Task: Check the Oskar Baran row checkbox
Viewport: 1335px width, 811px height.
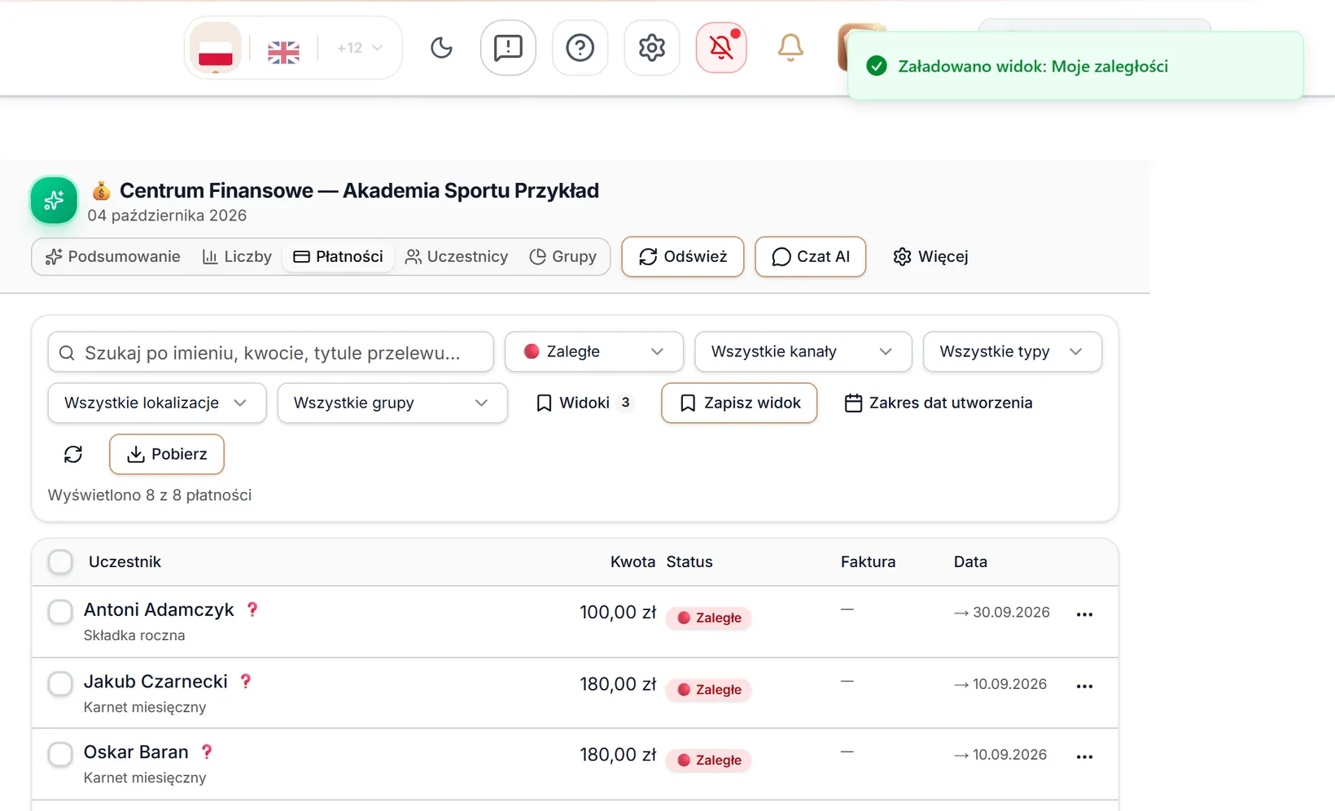Action: point(60,754)
